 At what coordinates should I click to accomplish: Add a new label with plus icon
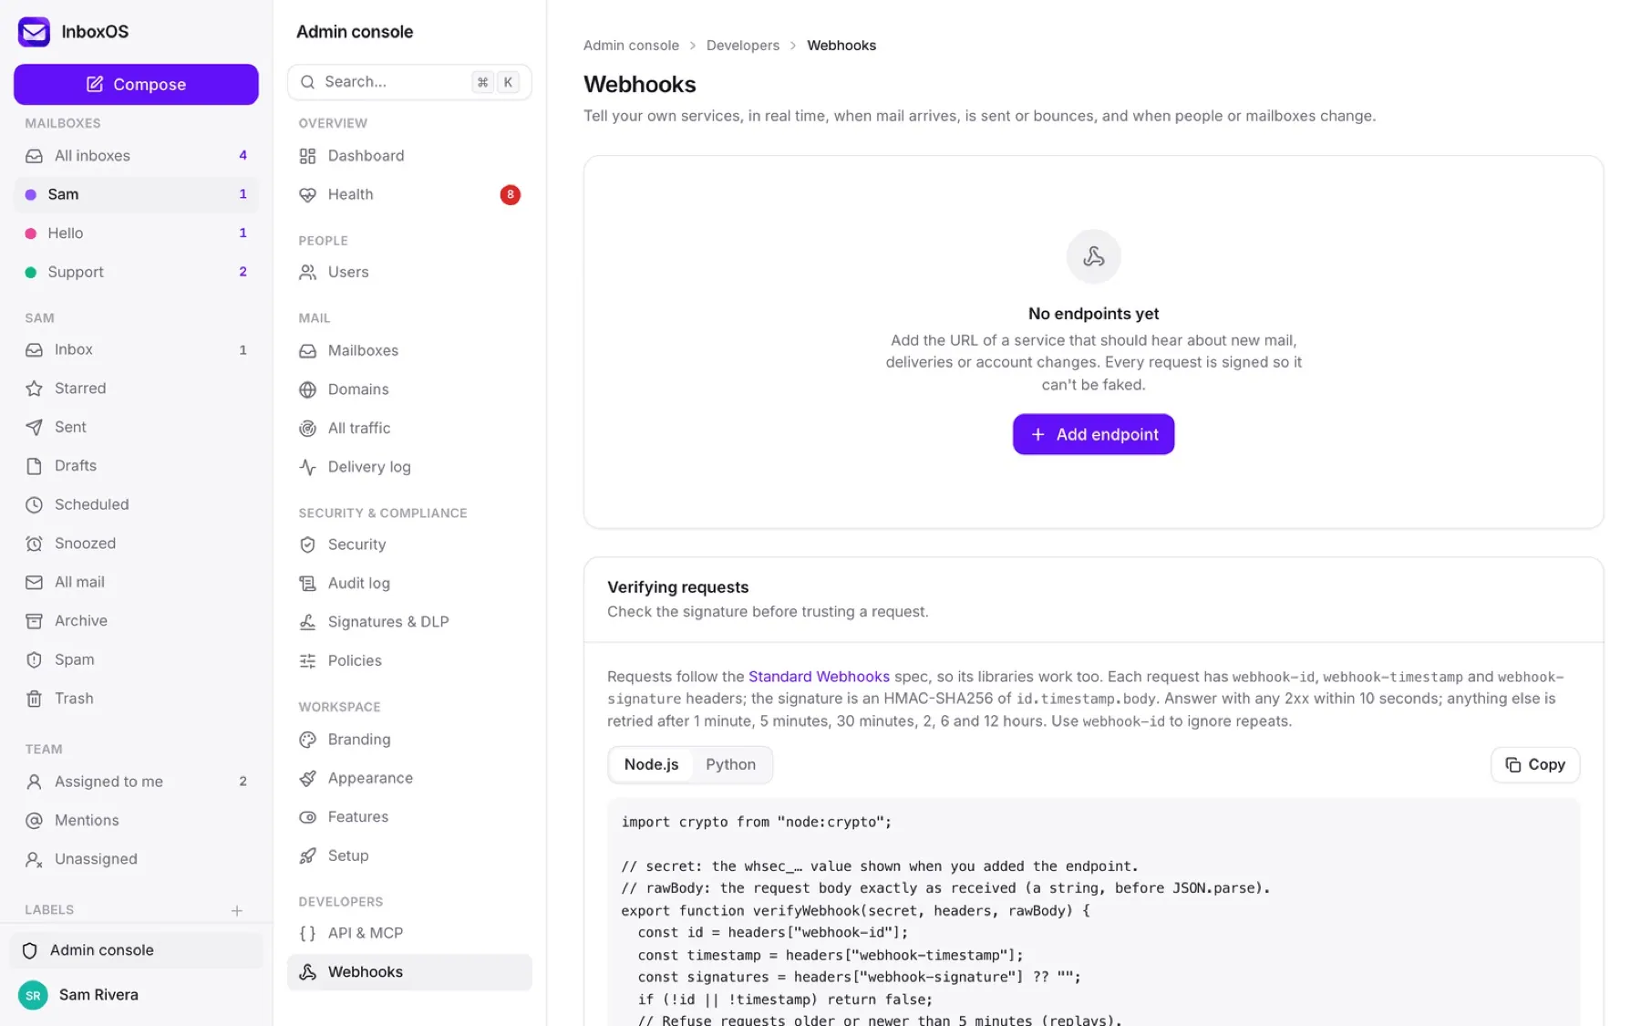coord(237,910)
